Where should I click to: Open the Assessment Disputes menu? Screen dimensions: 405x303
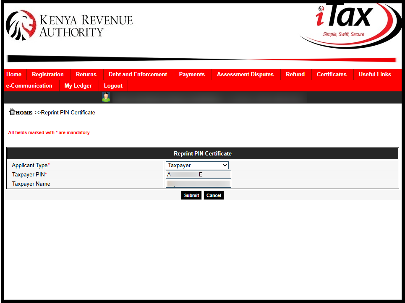[245, 74]
